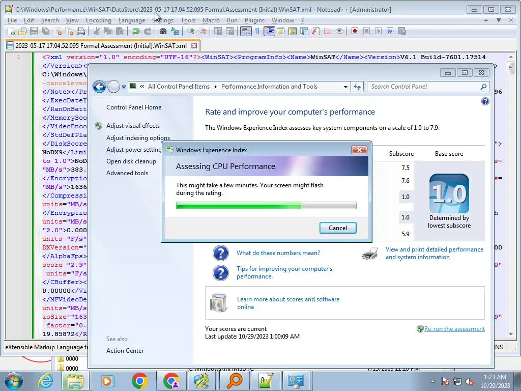521x391 pixels.
Task: Click the Save All icon in Notepad++
Action: (45, 31)
